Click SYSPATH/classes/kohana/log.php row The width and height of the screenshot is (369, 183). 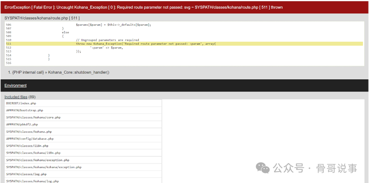pos(83,181)
